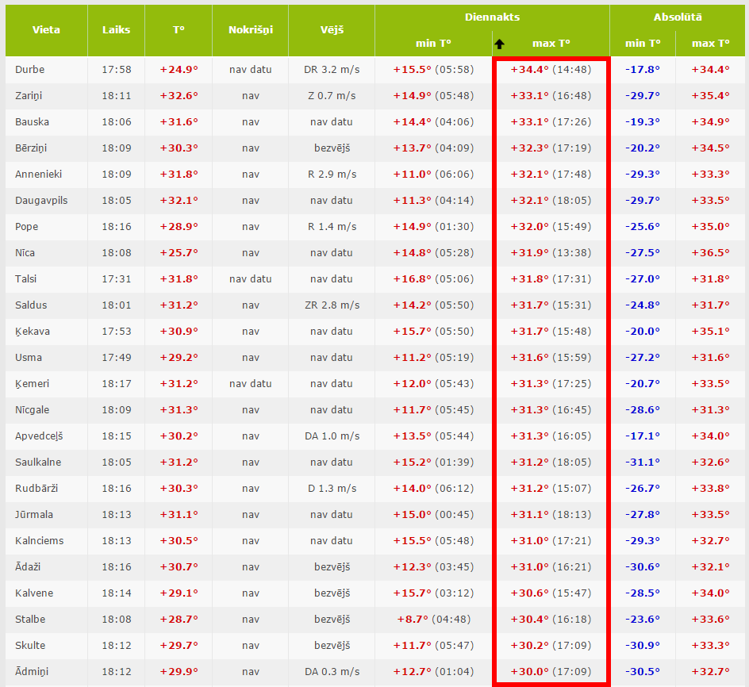Click the sort arrow icon beside max T°
Screen dimensions: 749x687
point(499,44)
